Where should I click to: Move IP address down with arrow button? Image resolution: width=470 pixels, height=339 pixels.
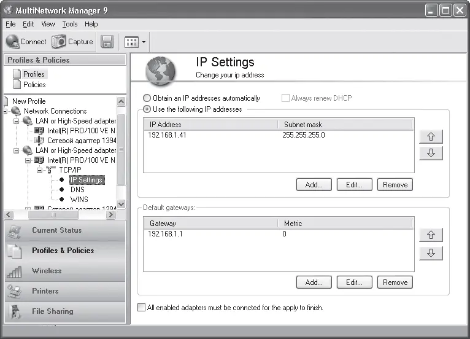[x=430, y=153]
